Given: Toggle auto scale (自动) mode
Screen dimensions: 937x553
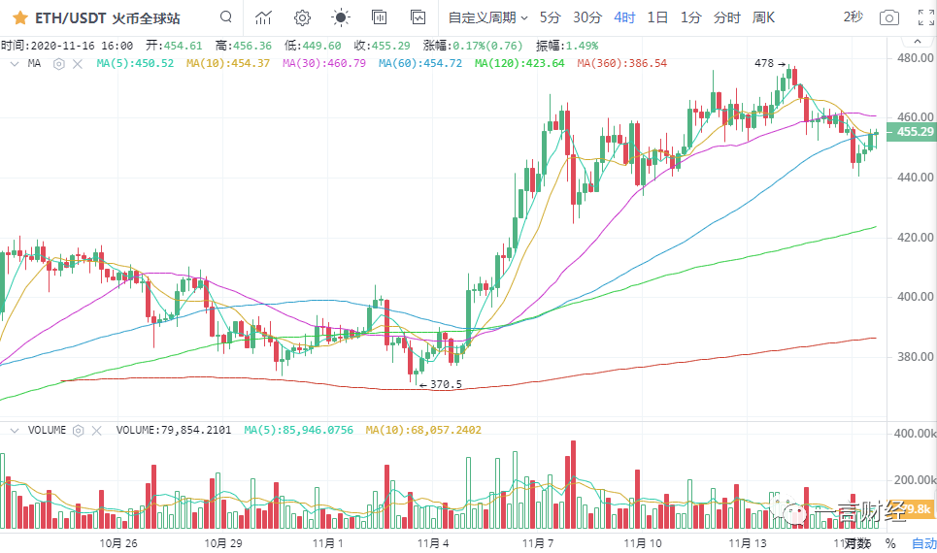Looking at the screenshot, I should tap(923, 543).
